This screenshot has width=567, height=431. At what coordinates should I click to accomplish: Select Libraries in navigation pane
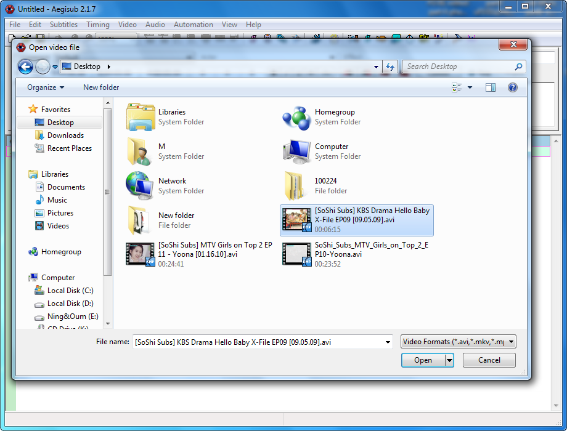click(x=49, y=174)
